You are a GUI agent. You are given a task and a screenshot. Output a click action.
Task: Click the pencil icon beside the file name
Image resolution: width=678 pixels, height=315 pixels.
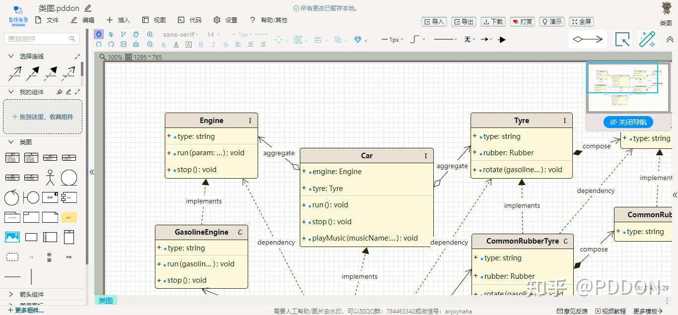[88, 8]
